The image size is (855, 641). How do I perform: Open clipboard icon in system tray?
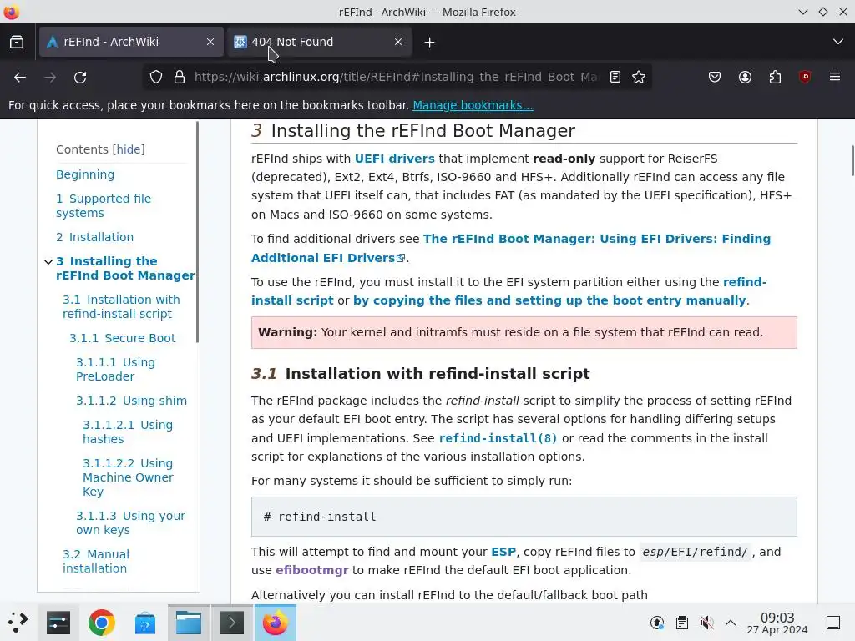681,623
